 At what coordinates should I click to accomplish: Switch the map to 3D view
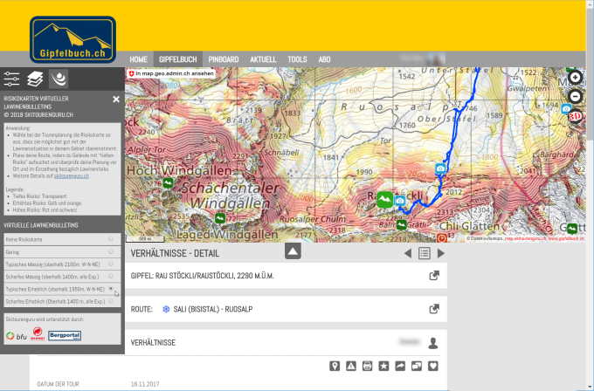coord(576,114)
